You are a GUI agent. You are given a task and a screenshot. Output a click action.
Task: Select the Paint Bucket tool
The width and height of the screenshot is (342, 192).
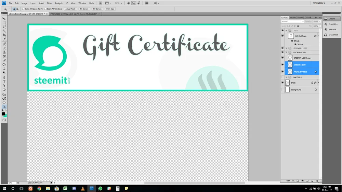coord(4,64)
